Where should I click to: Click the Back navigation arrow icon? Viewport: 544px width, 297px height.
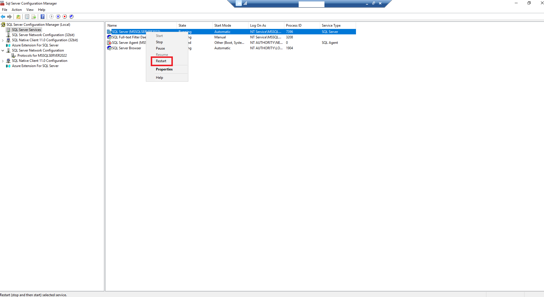(x=3, y=17)
